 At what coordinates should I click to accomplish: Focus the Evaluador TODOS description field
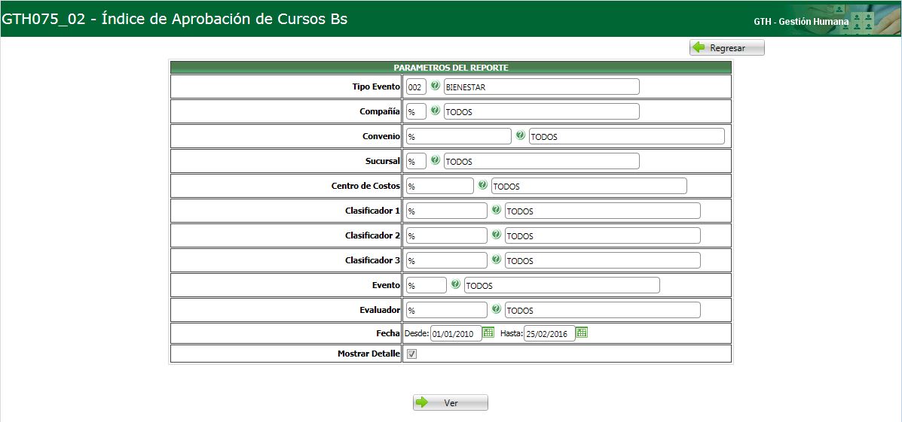(x=602, y=309)
